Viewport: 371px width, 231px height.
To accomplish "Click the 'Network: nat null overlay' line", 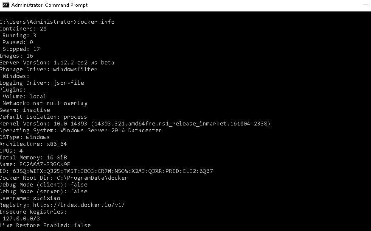I will 45,103.
